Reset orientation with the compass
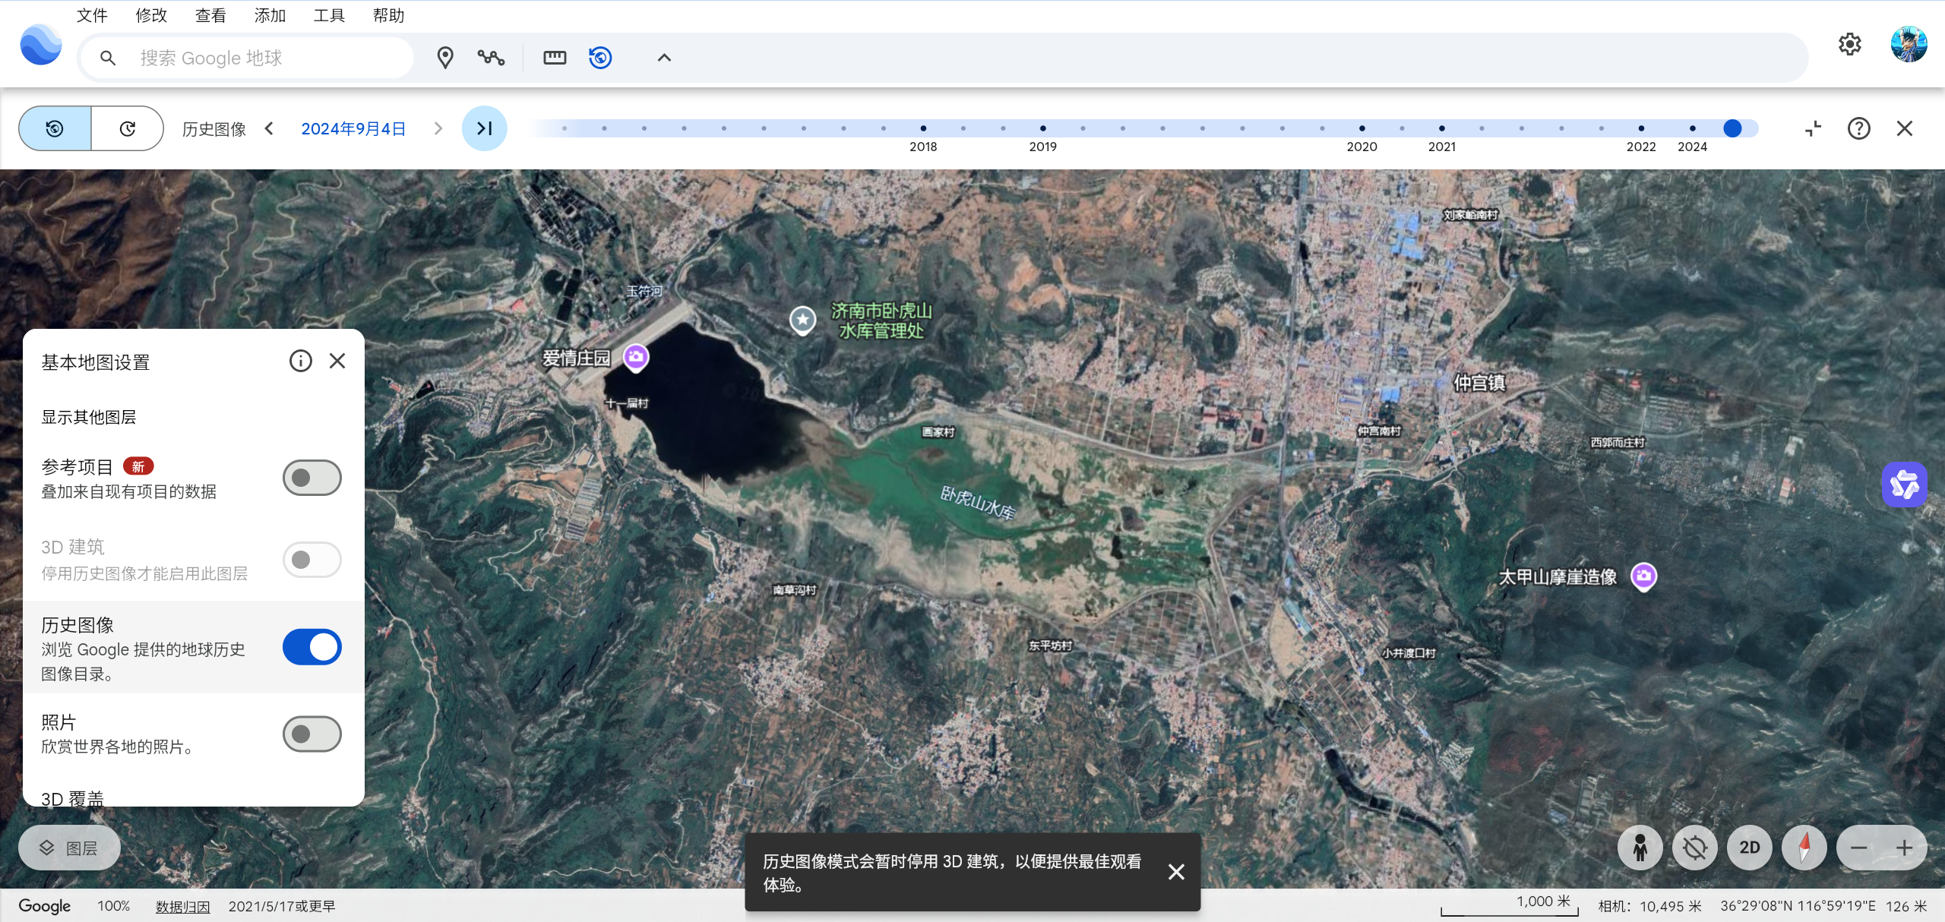This screenshot has width=1945, height=922. (x=1804, y=848)
